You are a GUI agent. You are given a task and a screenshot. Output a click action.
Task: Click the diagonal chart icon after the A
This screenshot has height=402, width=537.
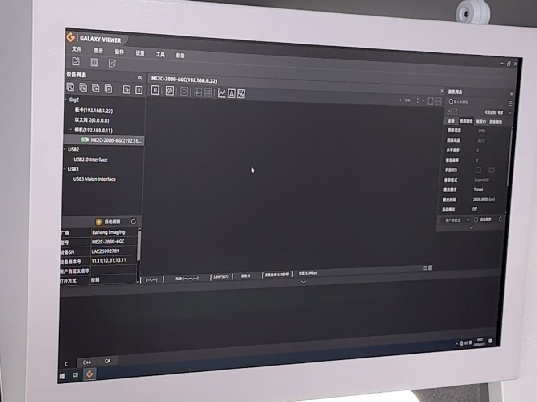pyautogui.click(x=241, y=94)
